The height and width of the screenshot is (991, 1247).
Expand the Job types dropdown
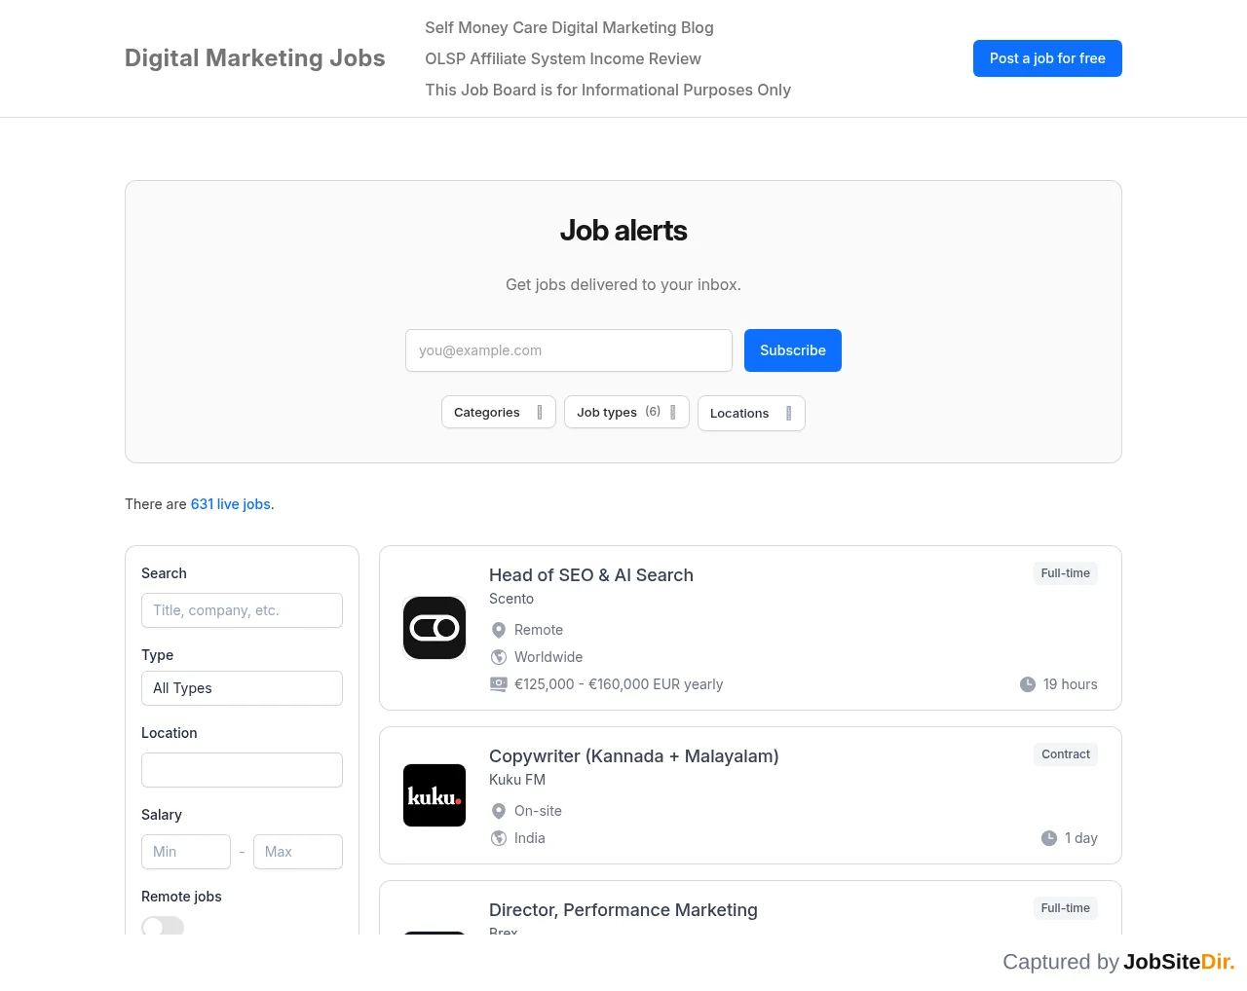(x=626, y=412)
